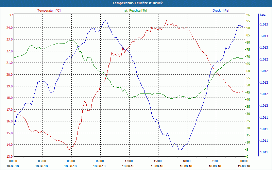The height and width of the screenshot is (170, 272).
Task: Click the "22,0" temperature axis tick
Action: [10, 51]
